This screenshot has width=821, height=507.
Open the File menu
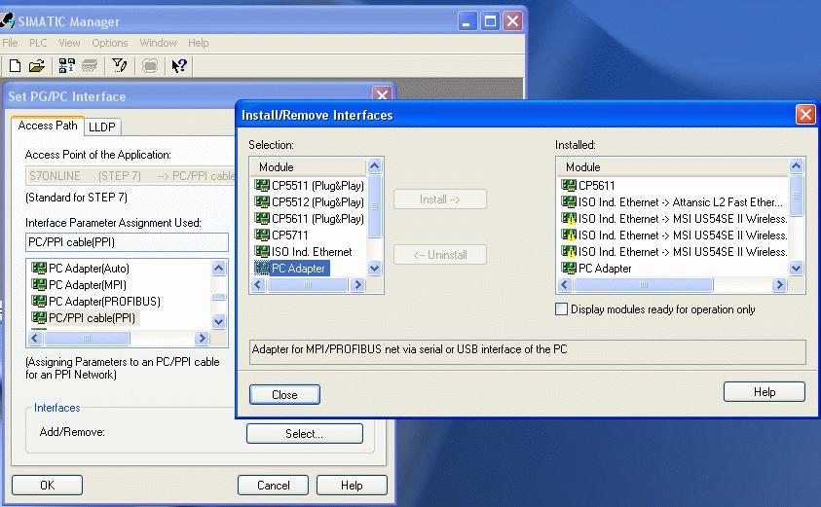(x=10, y=43)
